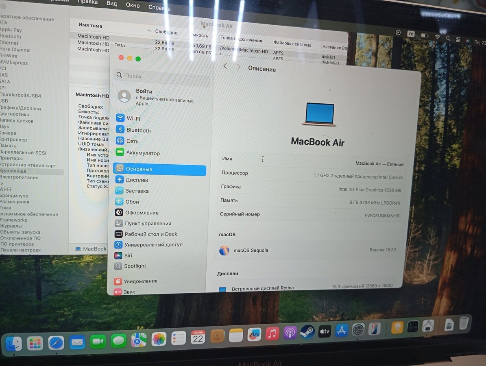Open the Вид menu
Screen dimensions: 486x366
pyautogui.click(x=111, y=3)
